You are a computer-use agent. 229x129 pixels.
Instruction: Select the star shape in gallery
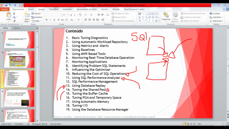[x=156, y=21]
